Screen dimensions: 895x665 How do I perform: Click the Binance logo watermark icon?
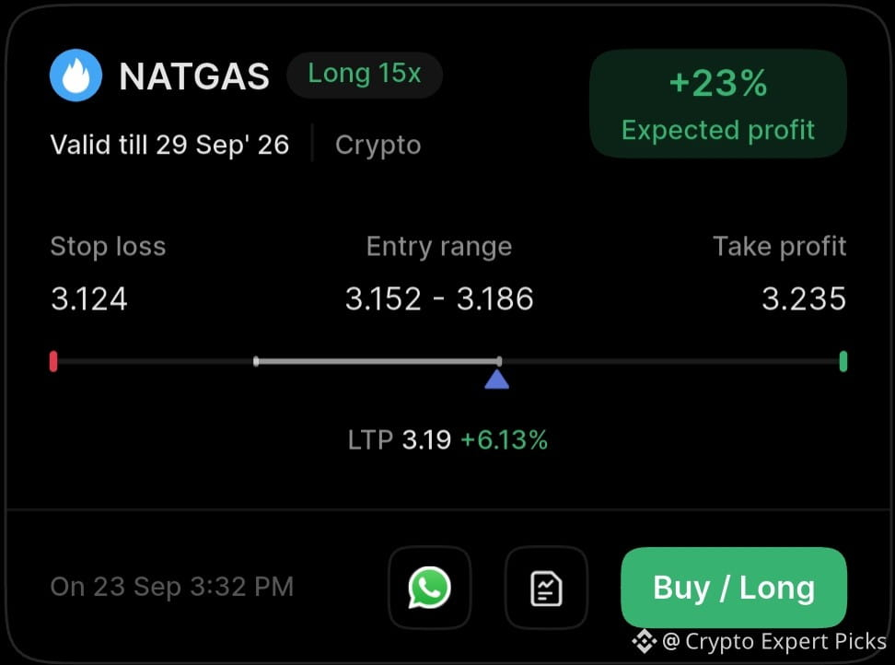[645, 642]
